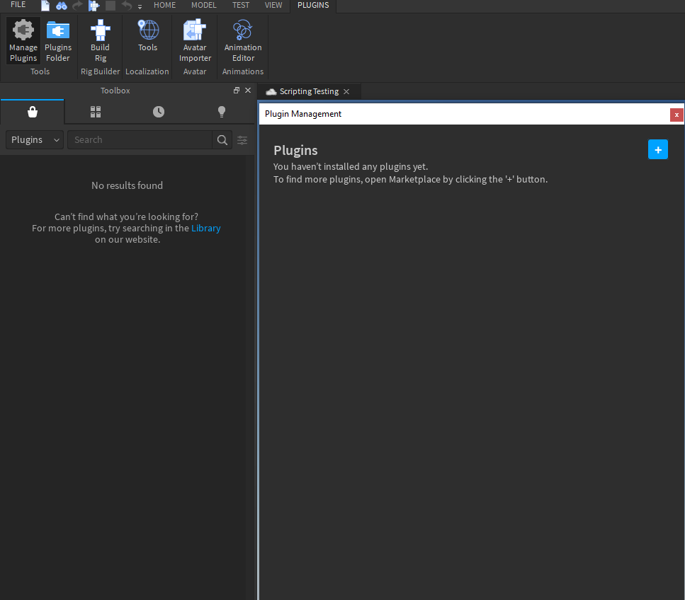Screen dimensions: 685x600
Task: Click the magnifier search button in Toolbox
Action: point(222,140)
